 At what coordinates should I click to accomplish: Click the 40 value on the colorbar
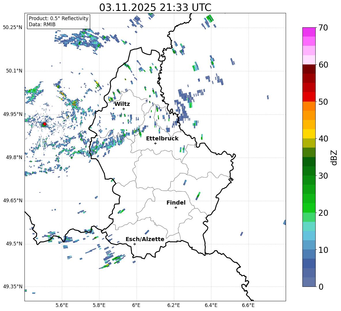323,139
